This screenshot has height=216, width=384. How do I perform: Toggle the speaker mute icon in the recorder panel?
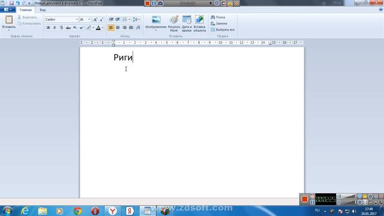339,196
